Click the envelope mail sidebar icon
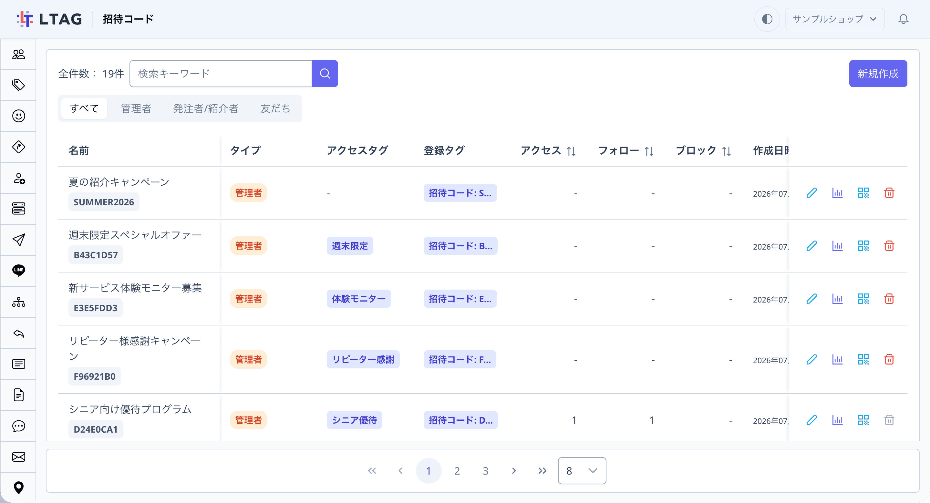The width and height of the screenshot is (930, 503). click(18, 457)
